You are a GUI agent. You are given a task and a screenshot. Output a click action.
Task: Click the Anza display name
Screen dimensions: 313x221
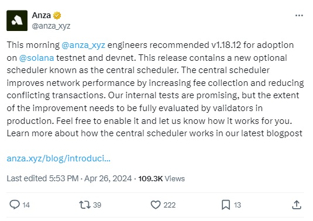click(42, 15)
